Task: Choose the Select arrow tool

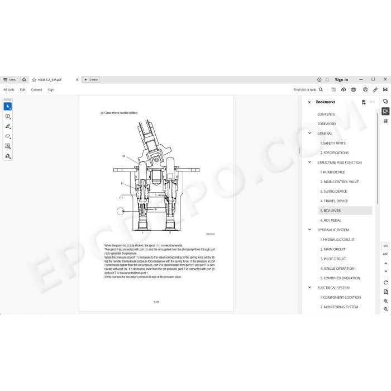Action: (8, 107)
